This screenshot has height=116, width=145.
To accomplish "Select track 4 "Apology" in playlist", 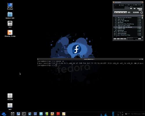I will click(x=128, y=22).
